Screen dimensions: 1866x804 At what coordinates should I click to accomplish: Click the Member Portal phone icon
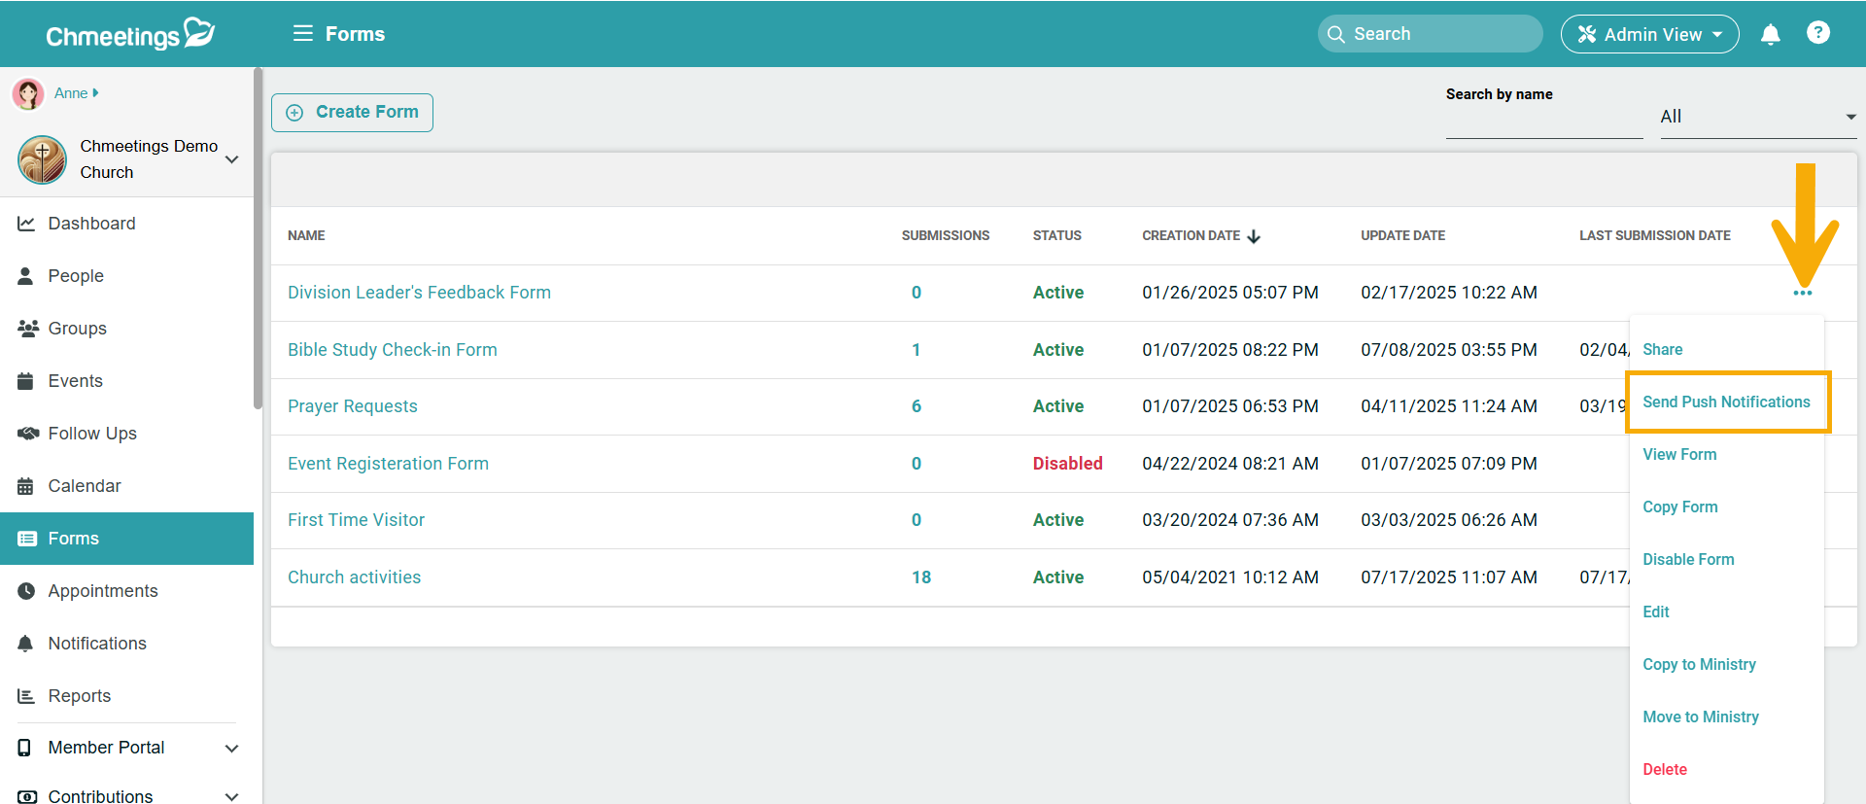pyautogui.click(x=25, y=748)
